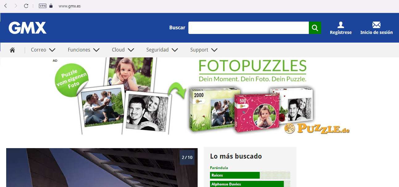Click 'Dein Moment. Dein Foto. Dein Puzzle.' tagline
Image resolution: width=399 pixels, height=187 pixels.
(x=253, y=79)
